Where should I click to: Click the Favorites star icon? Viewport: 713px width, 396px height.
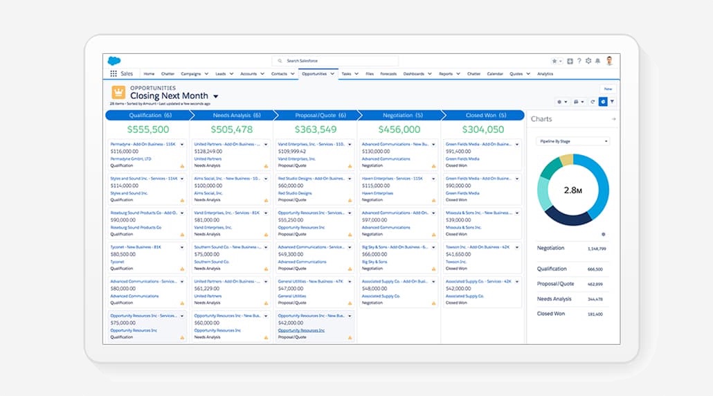pyautogui.click(x=554, y=61)
